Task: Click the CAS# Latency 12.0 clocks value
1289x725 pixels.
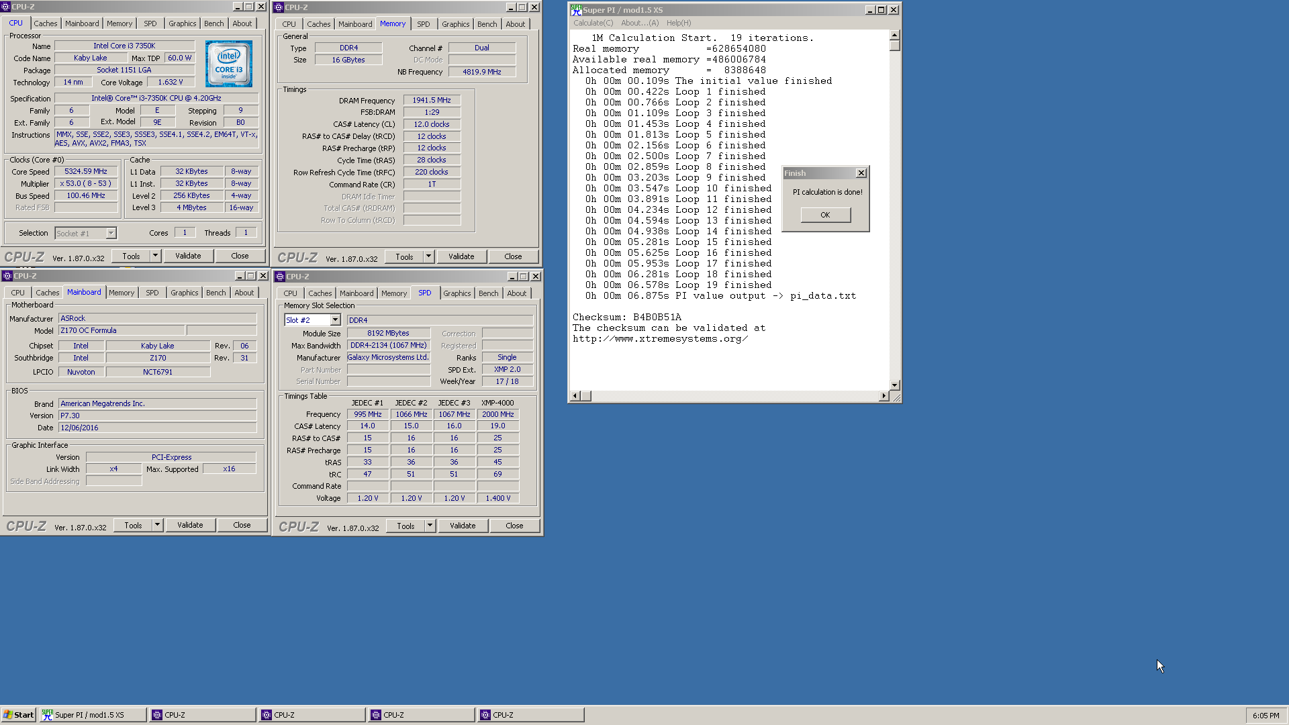Action: (432, 124)
